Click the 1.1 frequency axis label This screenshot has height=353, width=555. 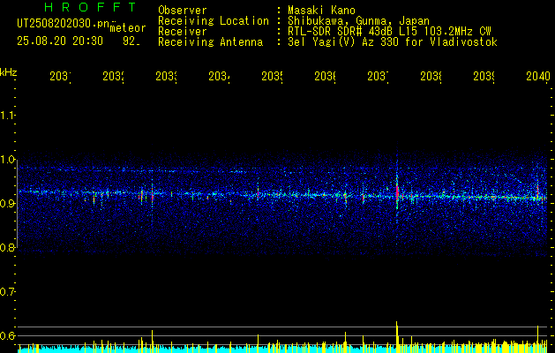(7, 115)
